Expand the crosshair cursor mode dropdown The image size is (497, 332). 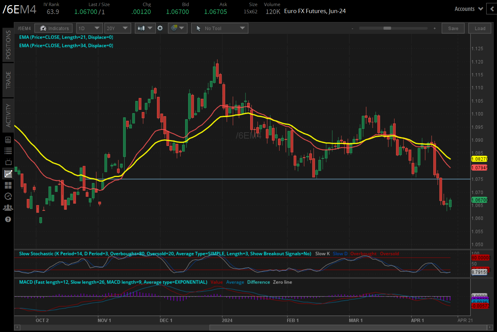click(177, 28)
